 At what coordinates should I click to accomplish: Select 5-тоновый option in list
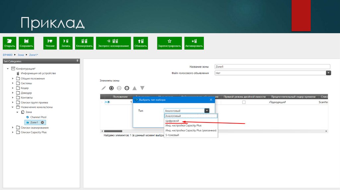coord(191,135)
